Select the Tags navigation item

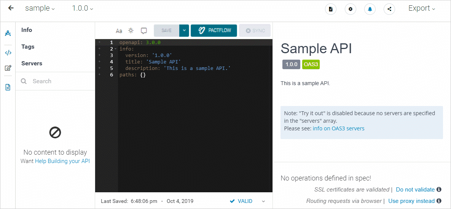28,47
